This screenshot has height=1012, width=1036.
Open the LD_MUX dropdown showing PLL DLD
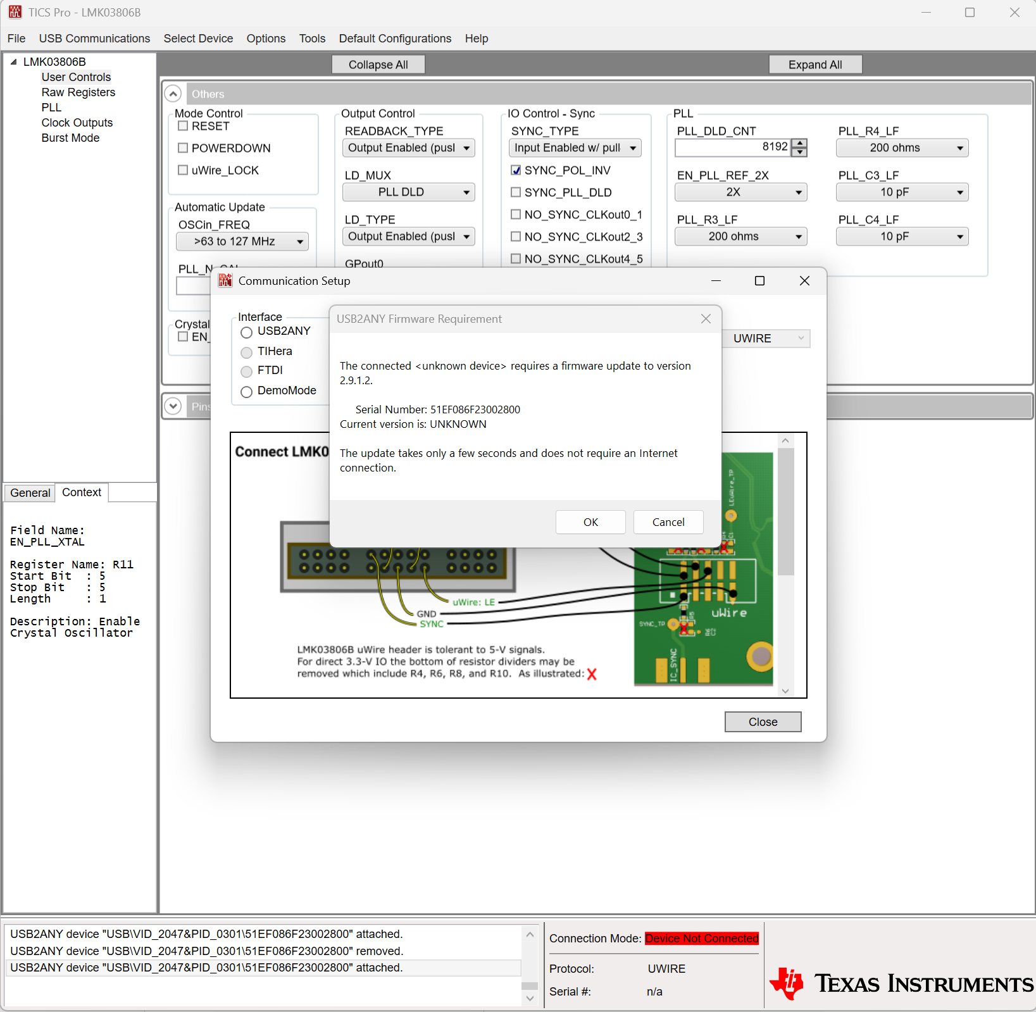409,192
